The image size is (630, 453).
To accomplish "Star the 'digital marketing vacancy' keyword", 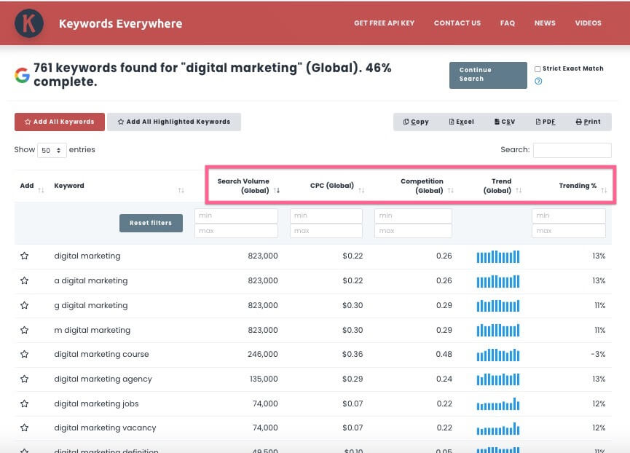I will point(25,428).
